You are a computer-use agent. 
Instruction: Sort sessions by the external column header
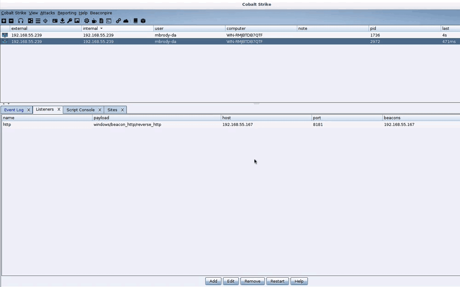click(x=46, y=29)
